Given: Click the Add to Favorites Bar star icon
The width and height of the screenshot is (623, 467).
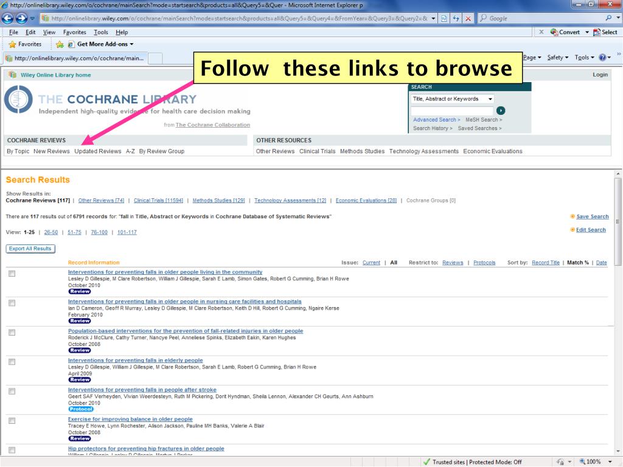Looking at the screenshot, I should pyautogui.click(x=60, y=44).
